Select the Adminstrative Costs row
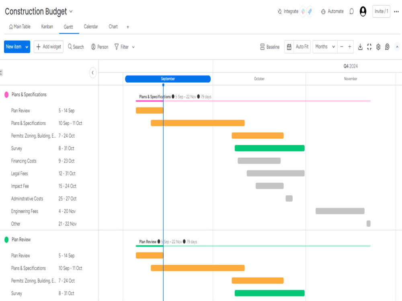 point(49,199)
